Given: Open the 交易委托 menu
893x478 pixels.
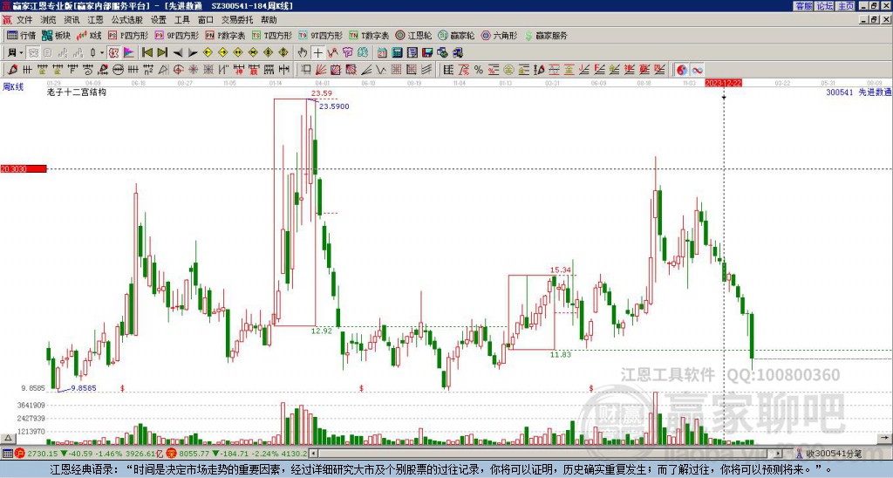Looking at the screenshot, I should [x=238, y=18].
